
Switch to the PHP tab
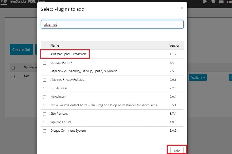(x=4, y=2)
